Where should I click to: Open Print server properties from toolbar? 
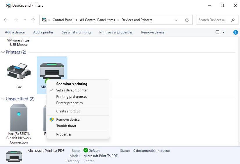[116, 32]
